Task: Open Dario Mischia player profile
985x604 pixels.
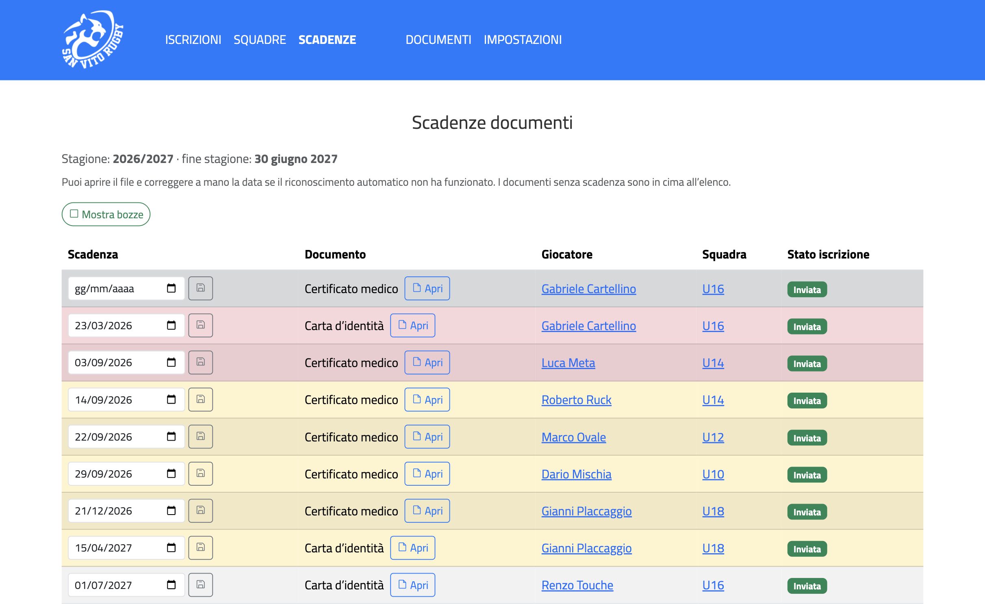Action: click(576, 474)
